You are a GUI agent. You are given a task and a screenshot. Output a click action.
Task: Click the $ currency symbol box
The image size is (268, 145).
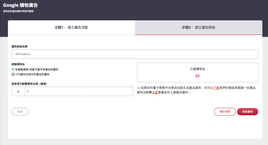[18, 91]
